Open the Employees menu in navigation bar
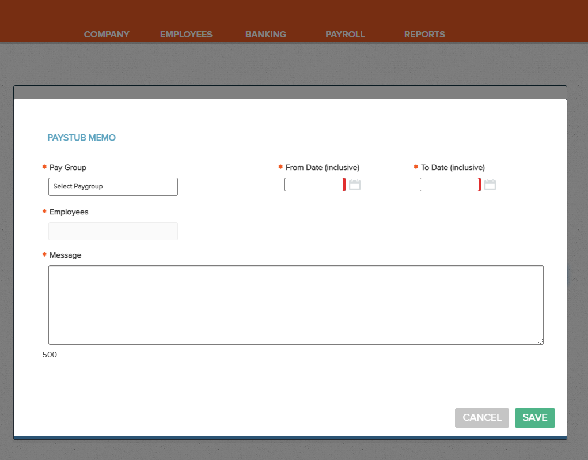The image size is (588, 460). click(186, 35)
